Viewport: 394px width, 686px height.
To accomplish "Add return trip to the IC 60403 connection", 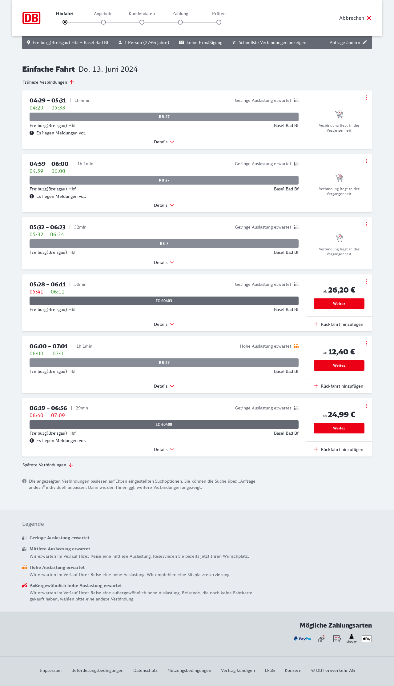I will click(x=339, y=324).
